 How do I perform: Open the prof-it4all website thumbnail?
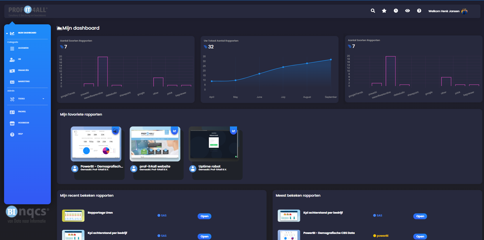[155, 144]
